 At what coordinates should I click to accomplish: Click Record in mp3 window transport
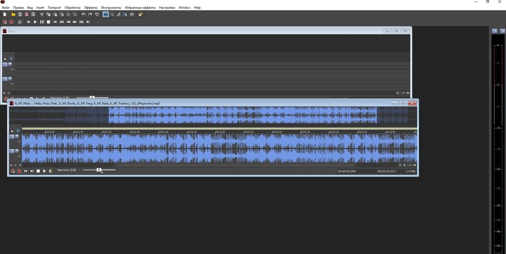click(19, 171)
